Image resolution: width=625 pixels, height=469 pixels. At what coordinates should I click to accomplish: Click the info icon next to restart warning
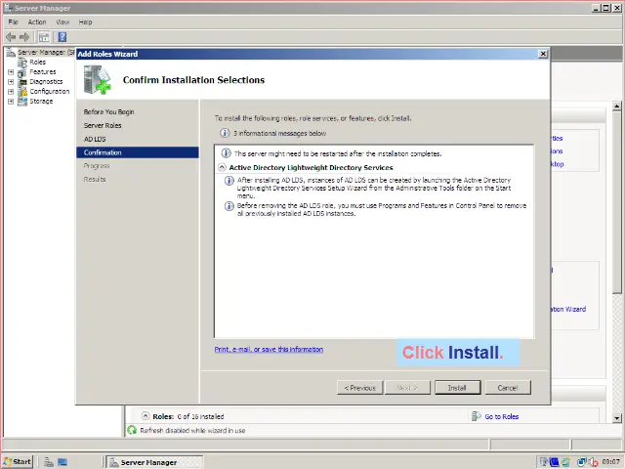226,153
